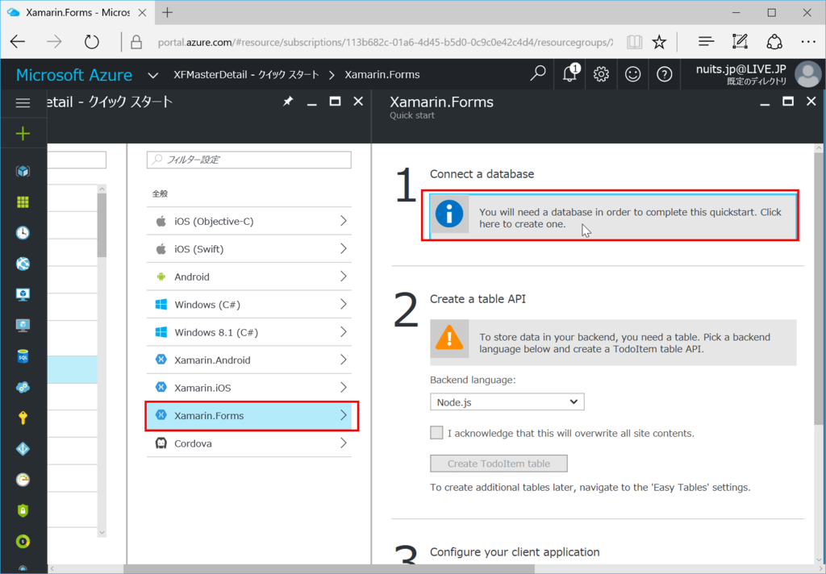Expand the Microsoft Azure header chevron
This screenshot has height=574, width=826.
click(152, 75)
